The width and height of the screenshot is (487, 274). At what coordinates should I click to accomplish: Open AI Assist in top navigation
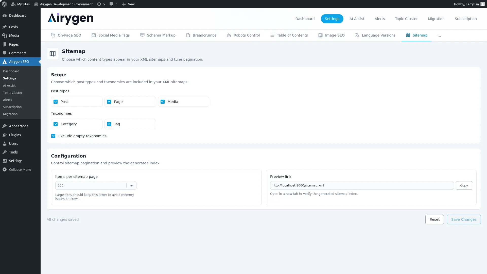pyautogui.click(x=357, y=19)
